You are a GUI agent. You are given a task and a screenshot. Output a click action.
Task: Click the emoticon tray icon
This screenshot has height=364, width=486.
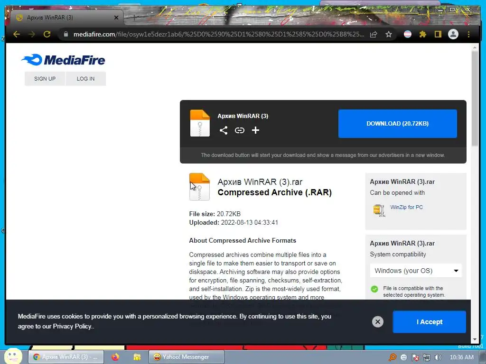pos(403,357)
